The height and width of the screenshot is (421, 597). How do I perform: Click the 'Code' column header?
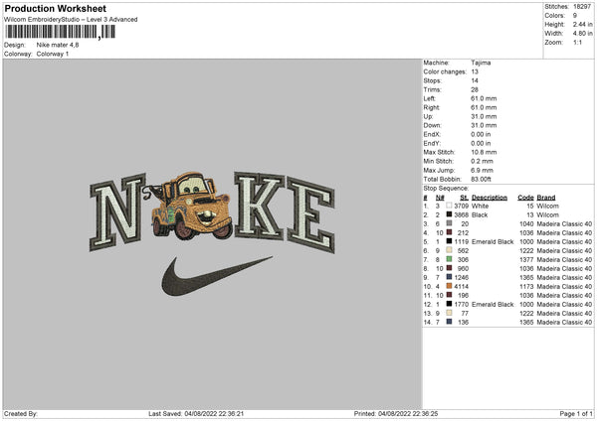coord(525,198)
